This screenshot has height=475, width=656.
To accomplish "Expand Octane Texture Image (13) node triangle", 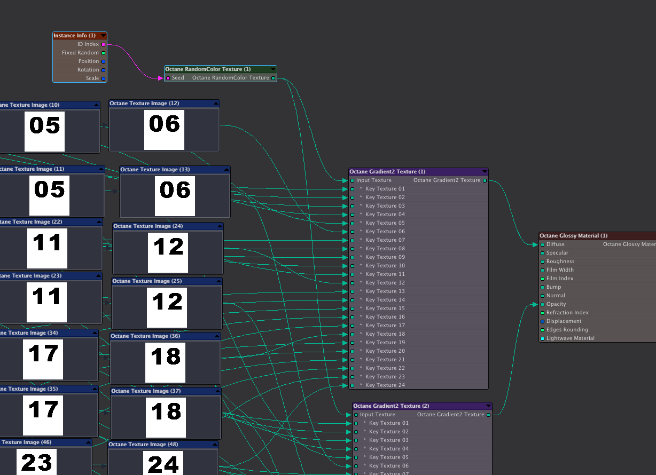I will click(227, 170).
